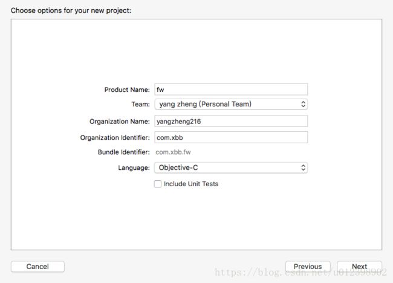This screenshot has width=393, height=283.
Task: Click the Bundle Identifier value com.xbb.fw
Action: 173,152
